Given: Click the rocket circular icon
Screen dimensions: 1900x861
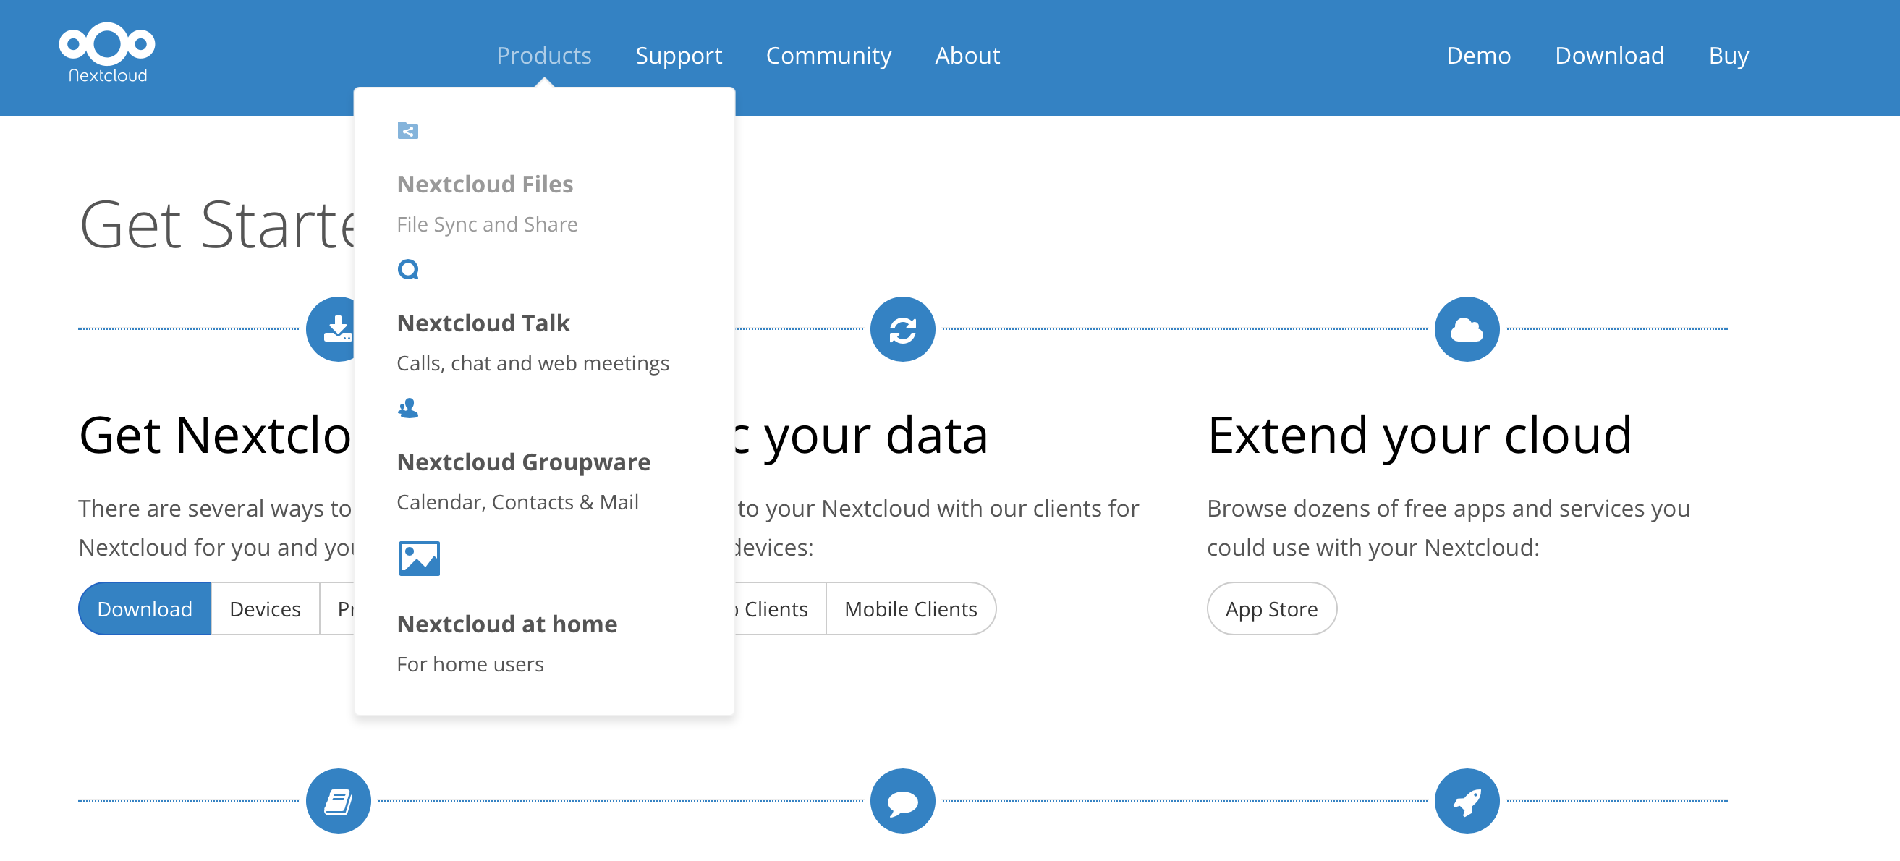Looking at the screenshot, I should coord(1467,799).
